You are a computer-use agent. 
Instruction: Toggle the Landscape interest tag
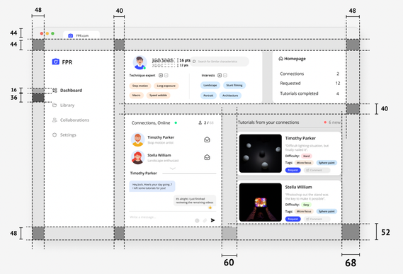pos(210,86)
